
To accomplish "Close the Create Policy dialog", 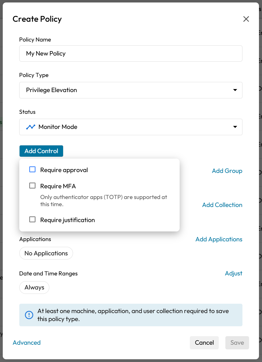I will click(x=246, y=19).
